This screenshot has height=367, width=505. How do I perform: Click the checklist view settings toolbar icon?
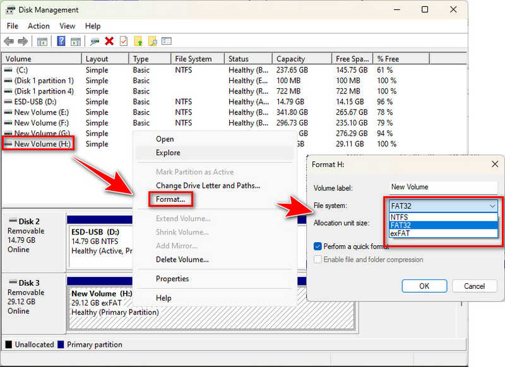(167, 41)
